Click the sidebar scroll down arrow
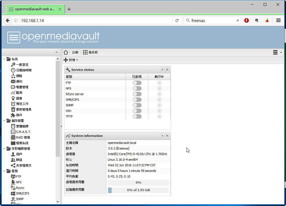This screenshot has height=206, width=286. (x=58, y=202)
